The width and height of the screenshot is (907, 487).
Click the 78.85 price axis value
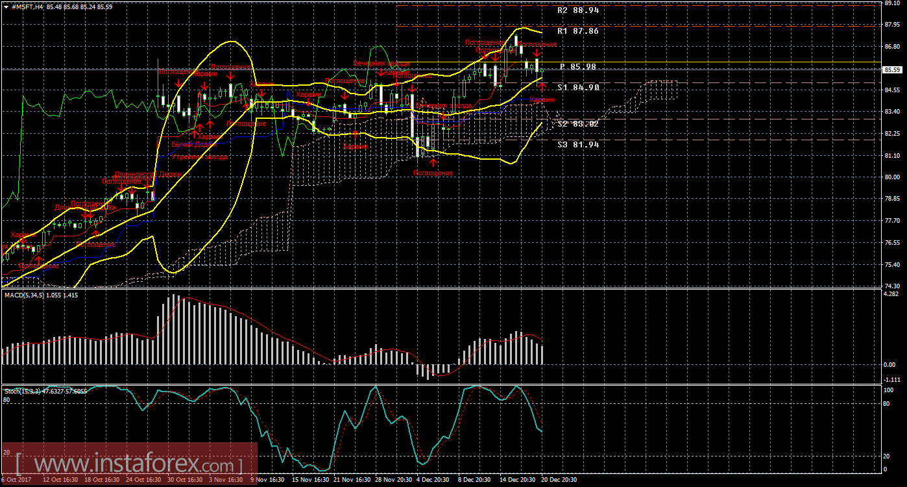click(x=893, y=199)
